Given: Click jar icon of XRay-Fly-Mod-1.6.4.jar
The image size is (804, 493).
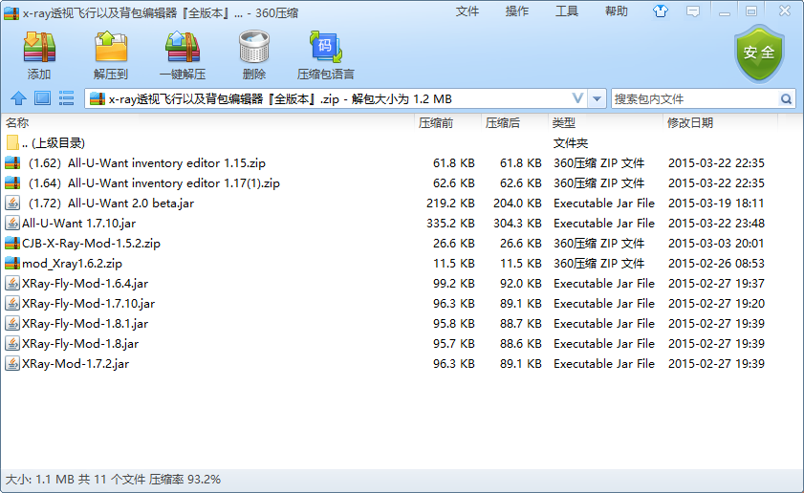Looking at the screenshot, I should click(12, 284).
